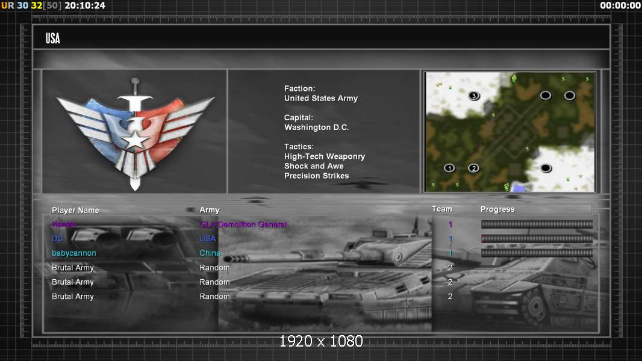Select the 'GLA Demolition General' army entry
Image resolution: width=642 pixels, height=361 pixels.
243,224
